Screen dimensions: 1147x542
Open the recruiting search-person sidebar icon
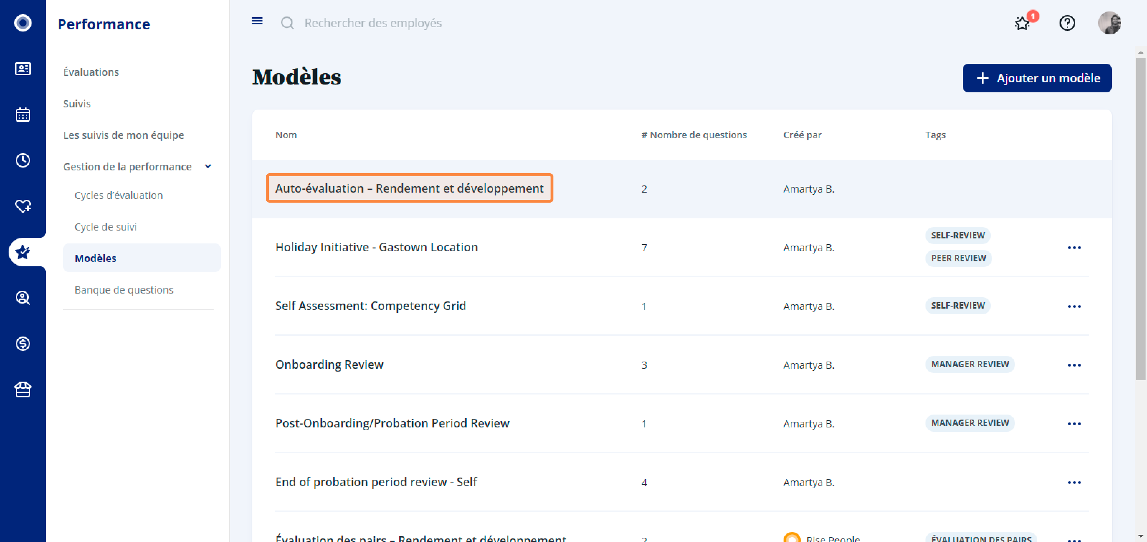click(23, 297)
